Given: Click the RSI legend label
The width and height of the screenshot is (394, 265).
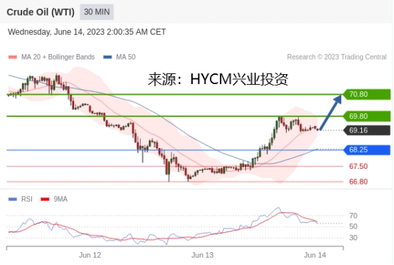Looking at the screenshot, I should click(x=27, y=199).
